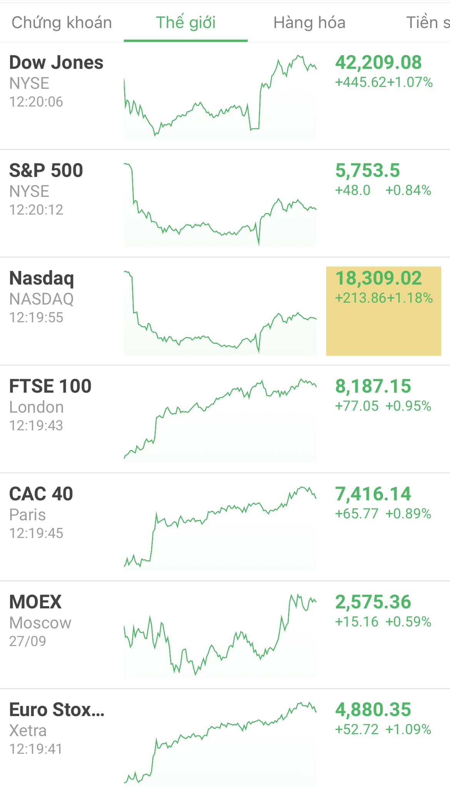The image size is (450, 793).
Task: Open the Hàng hóa tab
Action: pos(309,23)
